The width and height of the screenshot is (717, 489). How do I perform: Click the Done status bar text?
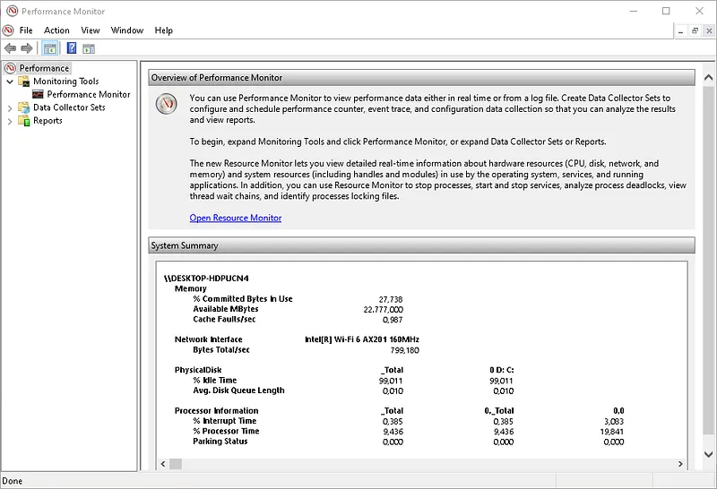(x=13, y=481)
